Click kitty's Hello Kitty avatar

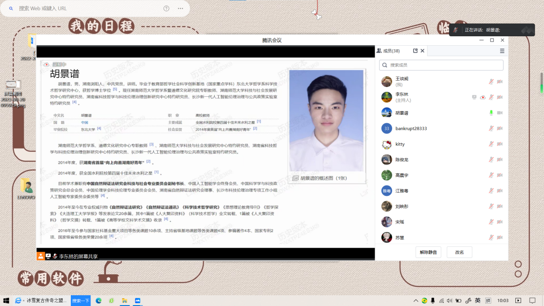click(x=387, y=144)
